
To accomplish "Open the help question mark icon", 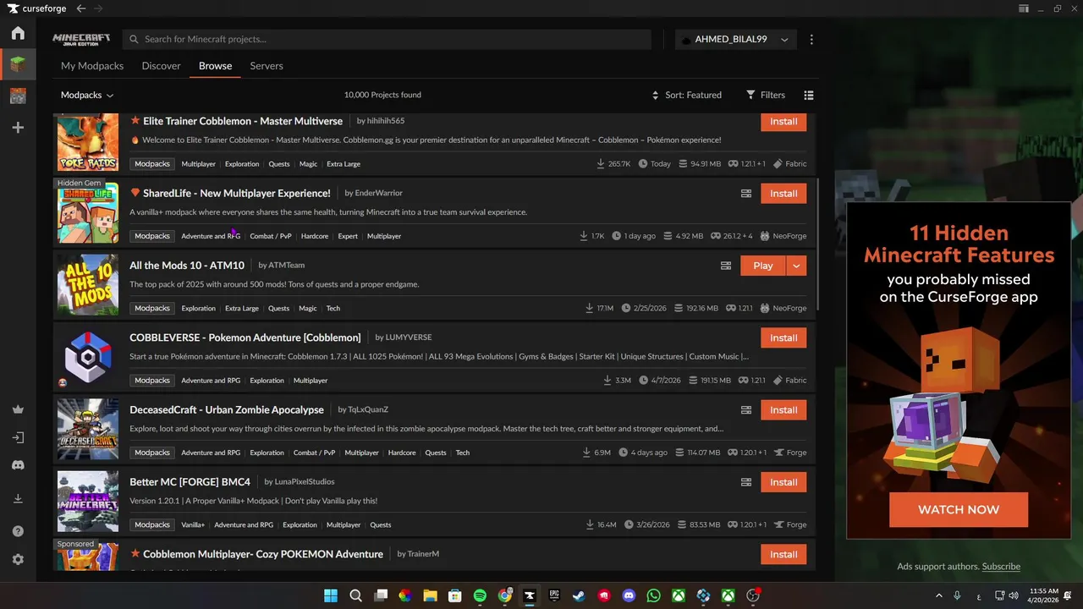I will click(18, 531).
